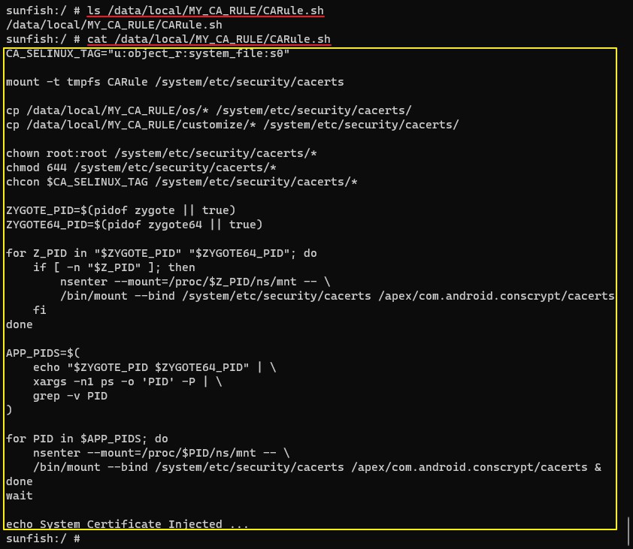Click the APP_PIDS=$( assignment line
This screenshot has width=633, height=549.
pos(43,353)
